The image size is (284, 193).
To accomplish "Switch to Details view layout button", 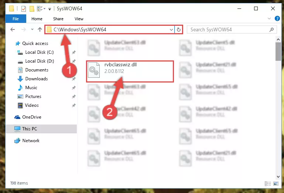I will 268,183.
